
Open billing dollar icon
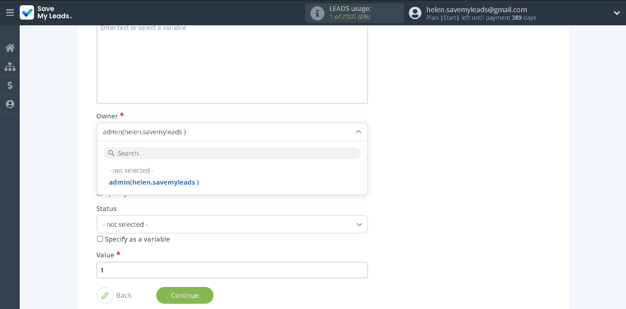coord(10,86)
